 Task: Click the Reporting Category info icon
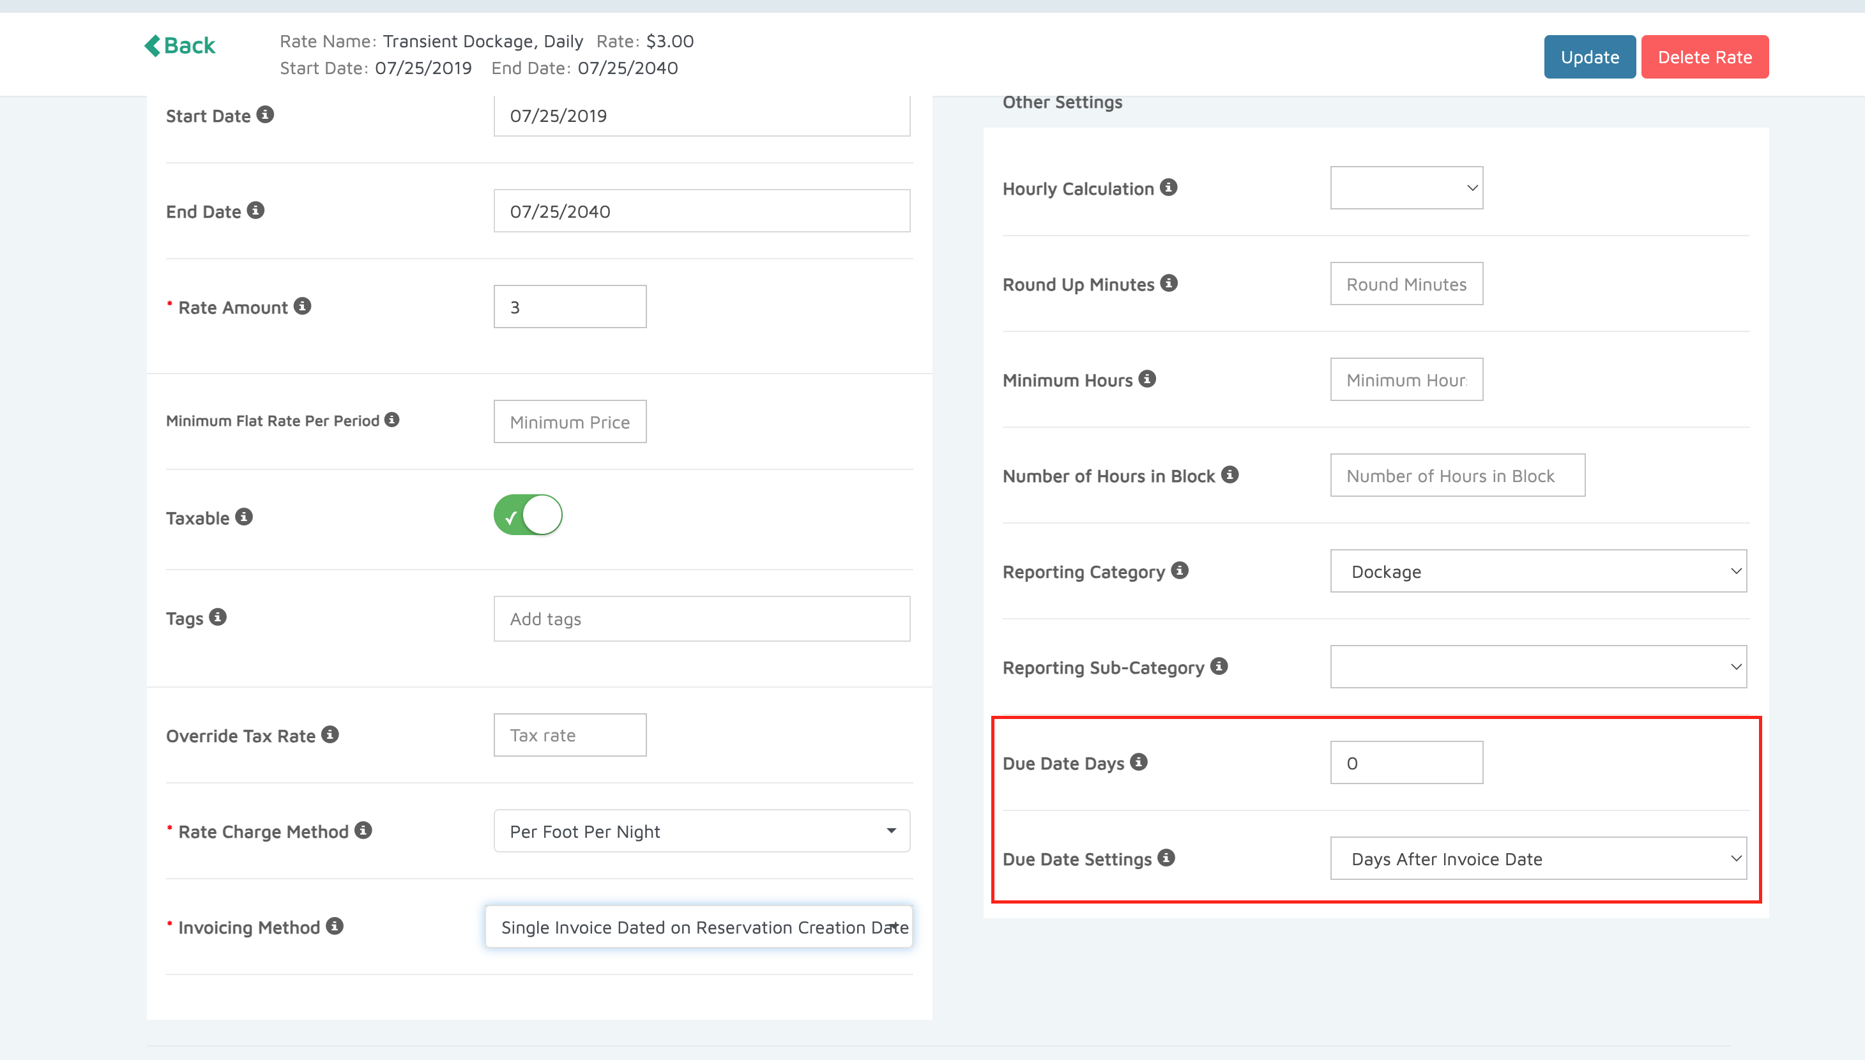tap(1179, 571)
